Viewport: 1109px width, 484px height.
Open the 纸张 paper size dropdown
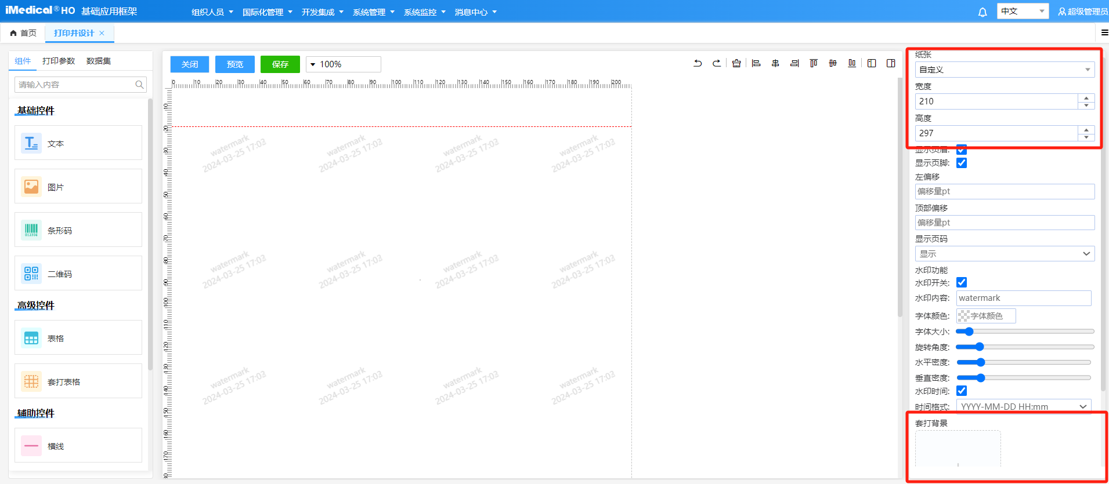pos(1005,70)
